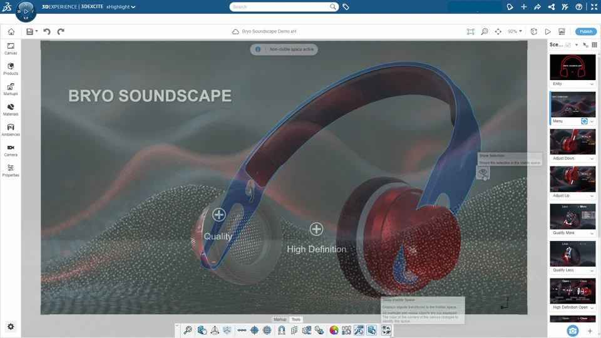Open the Markups panel

11,90
